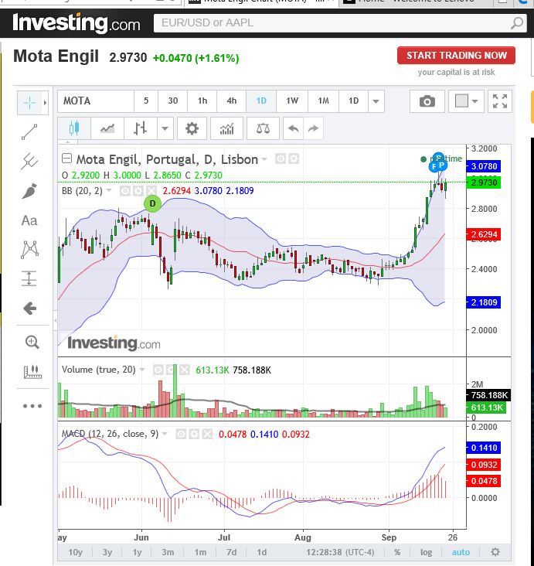The height and width of the screenshot is (566, 534).
Task: Click the green D dividend marker
Action: pyautogui.click(x=152, y=203)
